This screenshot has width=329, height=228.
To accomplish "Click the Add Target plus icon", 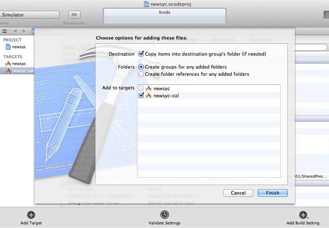I will point(31,215).
